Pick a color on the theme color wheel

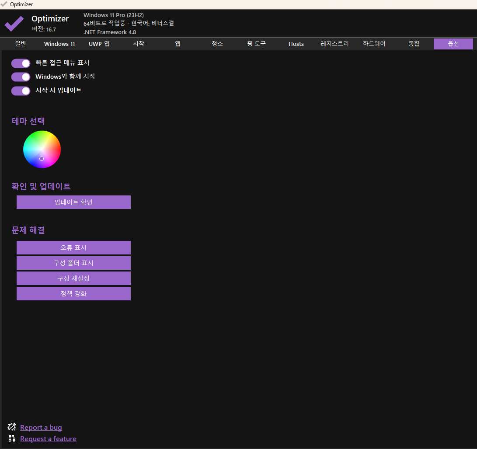(42, 150)
